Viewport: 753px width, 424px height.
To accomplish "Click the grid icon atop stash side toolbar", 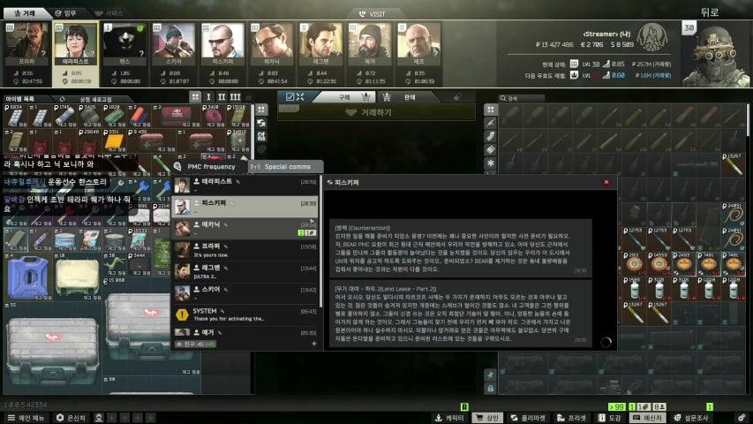I will point(490,110).
